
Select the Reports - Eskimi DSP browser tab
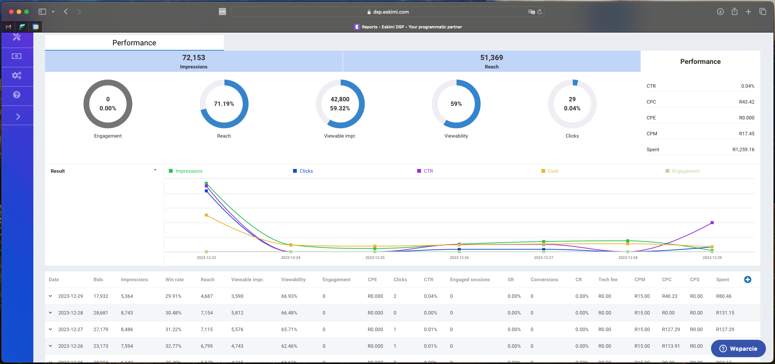tap(408, 27)
